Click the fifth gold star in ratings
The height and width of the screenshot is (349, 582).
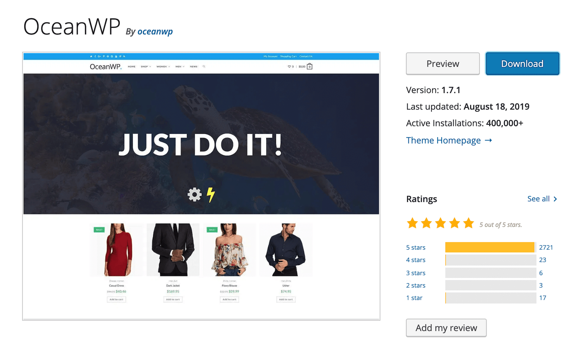tap(469, 223)
